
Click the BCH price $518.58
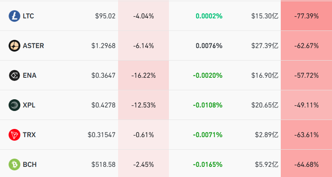[x=103, y=164]
